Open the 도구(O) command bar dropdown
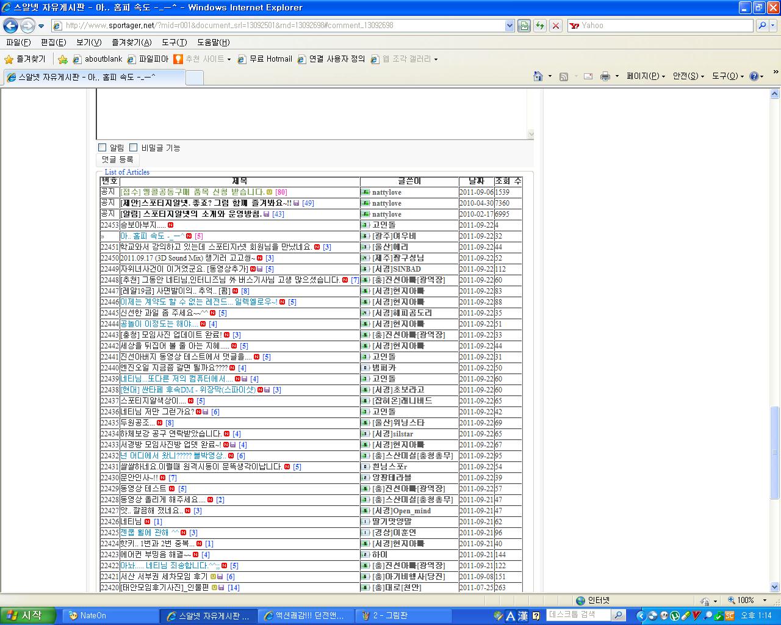 729,76
